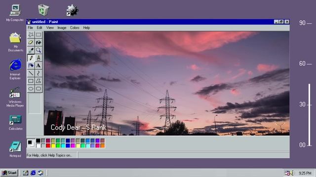This screenshot has height=177, width=316.
Task: Click the third Quick Launch icon
Action: (40, 173)
